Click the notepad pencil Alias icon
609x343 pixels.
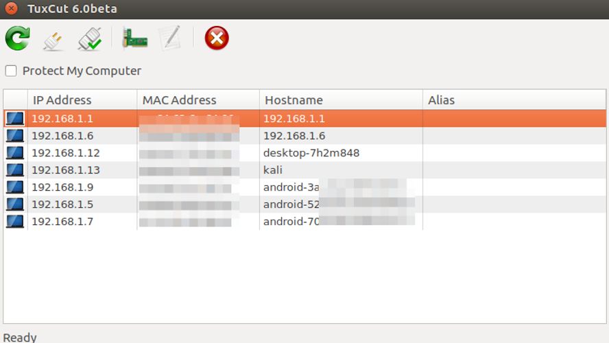coord(169,38)
